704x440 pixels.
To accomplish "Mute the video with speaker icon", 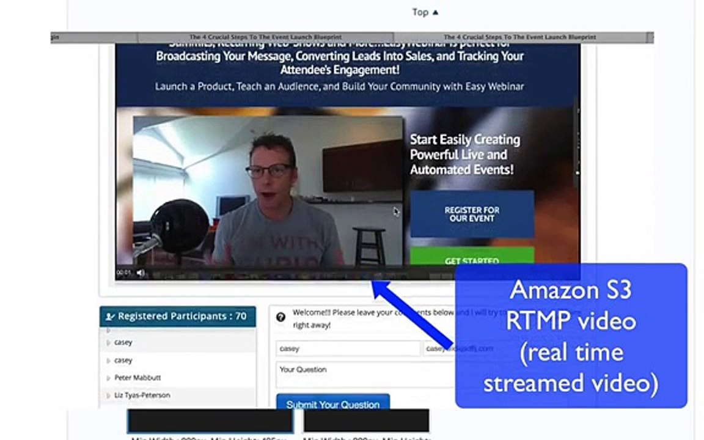I will click(x=141, y=273).
